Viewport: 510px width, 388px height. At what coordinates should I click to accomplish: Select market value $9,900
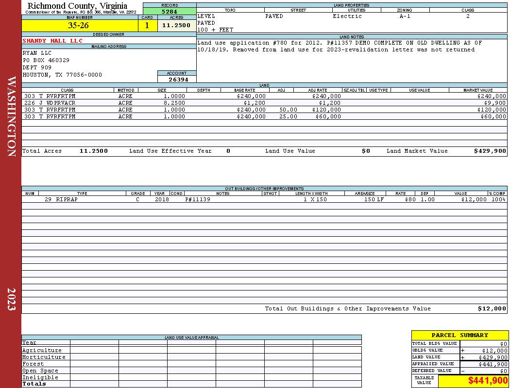[495, 103]
